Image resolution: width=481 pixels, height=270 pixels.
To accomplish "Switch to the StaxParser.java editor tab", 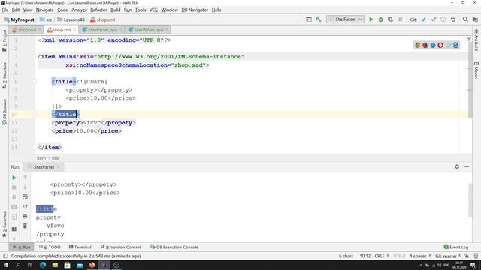I will click(x=102, y=30).
